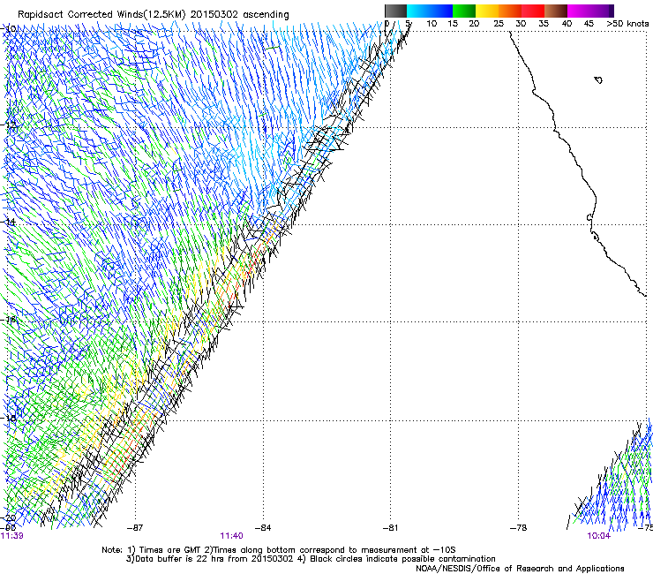Click the purple swath time '11:39'
This screenshot has width=653, height=574.
tap(12, 536)
